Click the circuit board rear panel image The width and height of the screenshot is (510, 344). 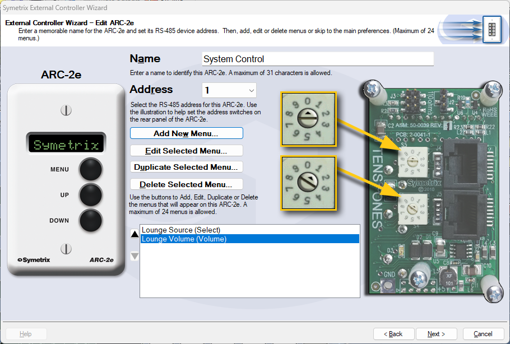[432, 189]
